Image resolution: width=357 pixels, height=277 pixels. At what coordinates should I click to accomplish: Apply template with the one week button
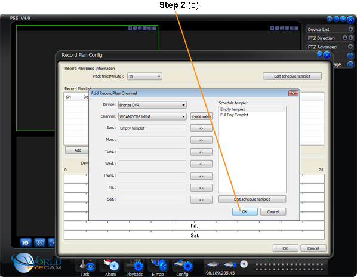201,116
